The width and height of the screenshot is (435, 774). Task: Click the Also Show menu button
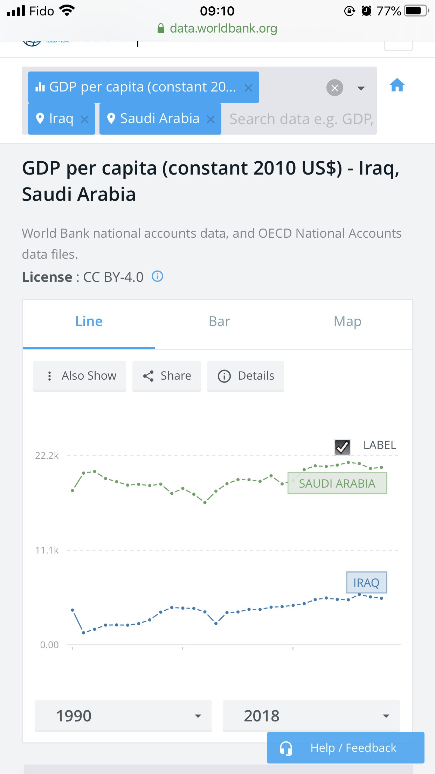(80, 376)
